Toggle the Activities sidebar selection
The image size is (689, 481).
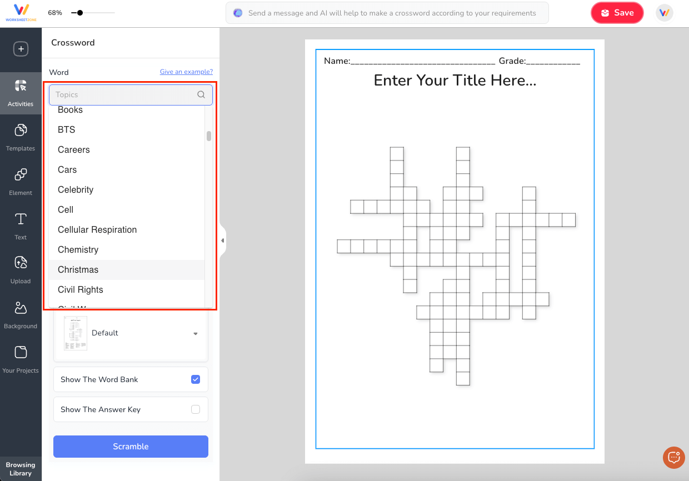(21, 93)
